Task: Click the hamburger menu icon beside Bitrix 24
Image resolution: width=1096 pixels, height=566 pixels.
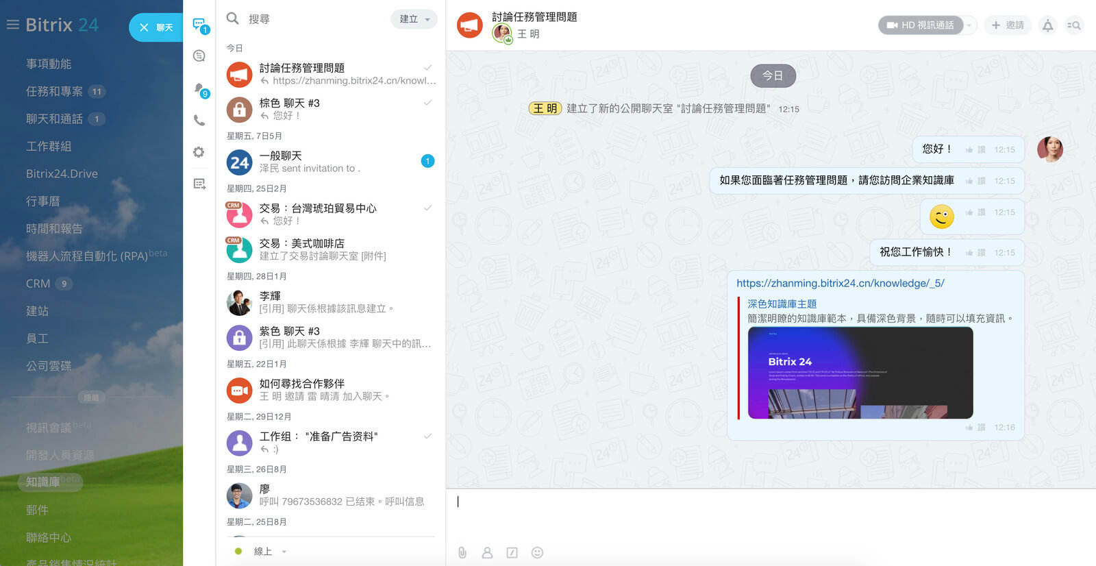Action: pyautogui.click(x=12, y=25)
